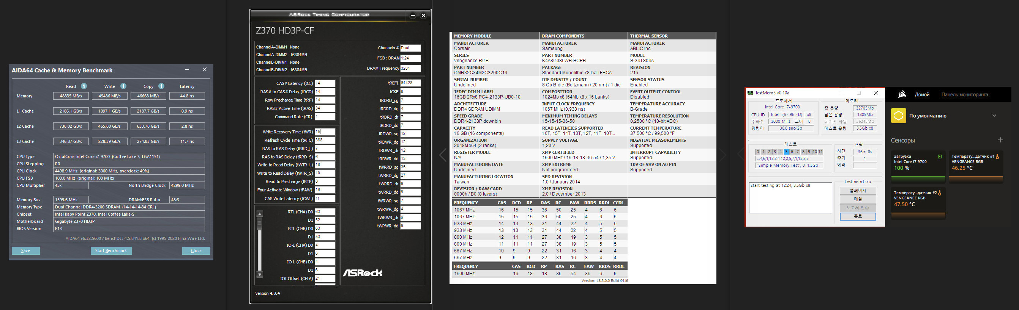Click L3 Cache Write value 228.39 GB/s
This screenshot has height=310, width=1019.
110,141
